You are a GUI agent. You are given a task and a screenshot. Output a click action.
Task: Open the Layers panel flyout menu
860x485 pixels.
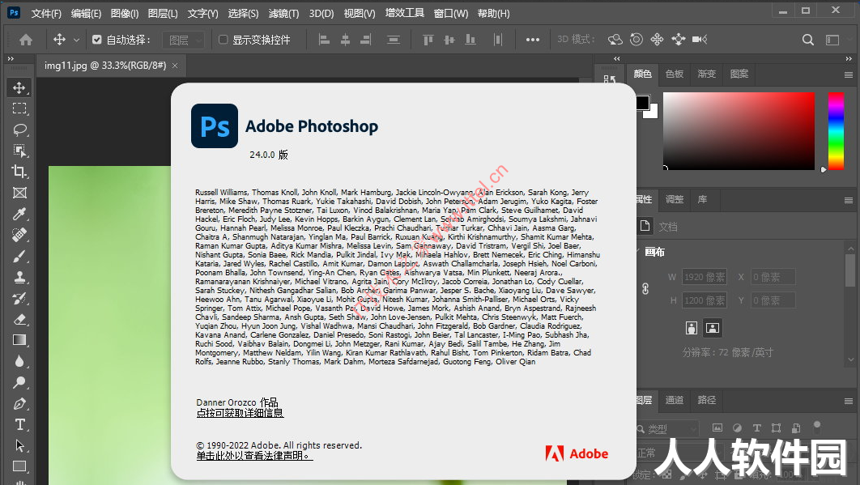849,401
